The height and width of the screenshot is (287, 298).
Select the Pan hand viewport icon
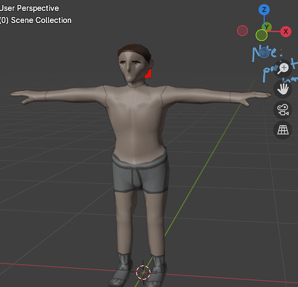pyautogui.click(x=283, y=89)
